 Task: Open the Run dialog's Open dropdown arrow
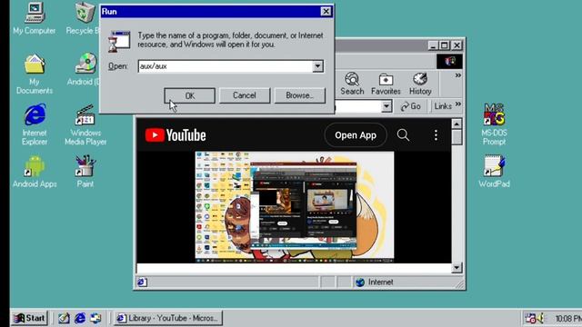(x=317, y=66)
